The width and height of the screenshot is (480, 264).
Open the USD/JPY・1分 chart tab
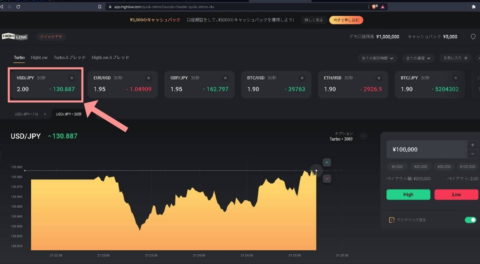click(26, 114)
